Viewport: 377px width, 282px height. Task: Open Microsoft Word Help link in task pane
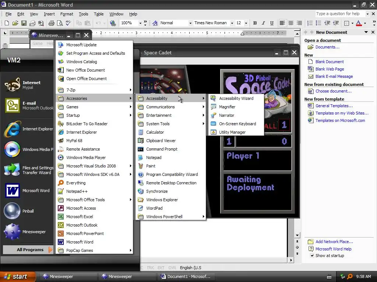point(333,249)
